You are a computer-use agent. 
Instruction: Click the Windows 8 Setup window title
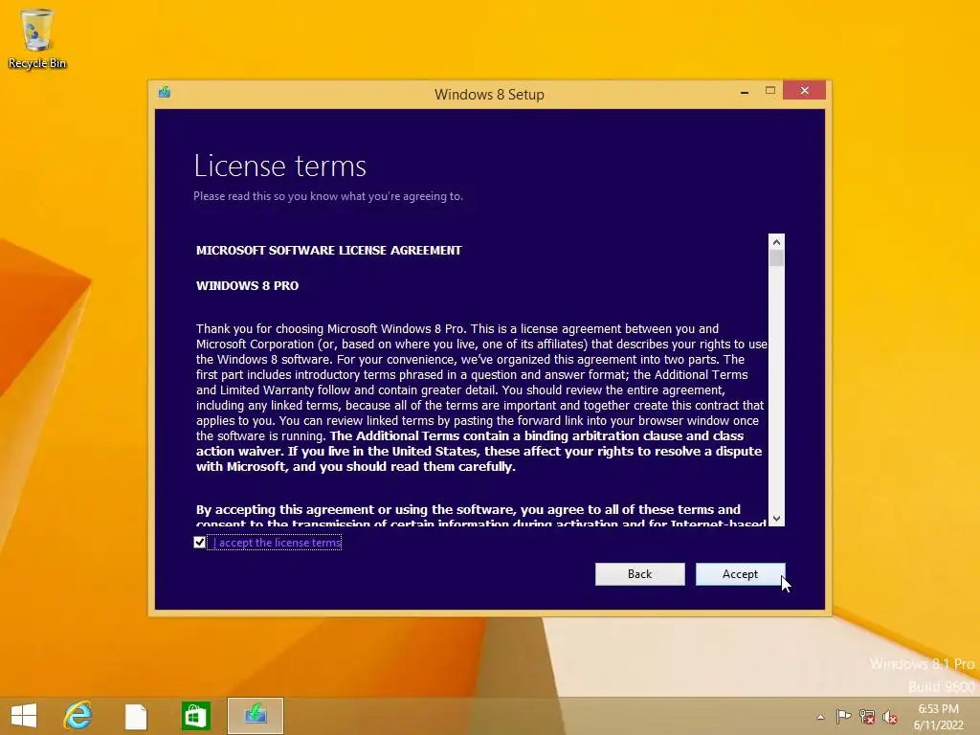tap(489, 95)
